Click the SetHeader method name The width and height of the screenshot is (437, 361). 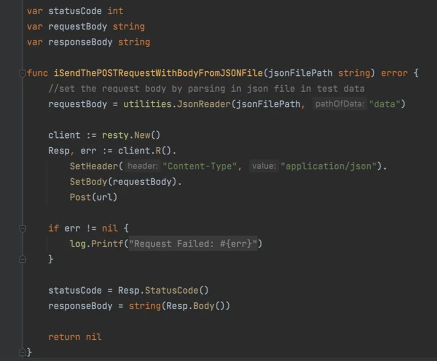click(x=94, y=166)
